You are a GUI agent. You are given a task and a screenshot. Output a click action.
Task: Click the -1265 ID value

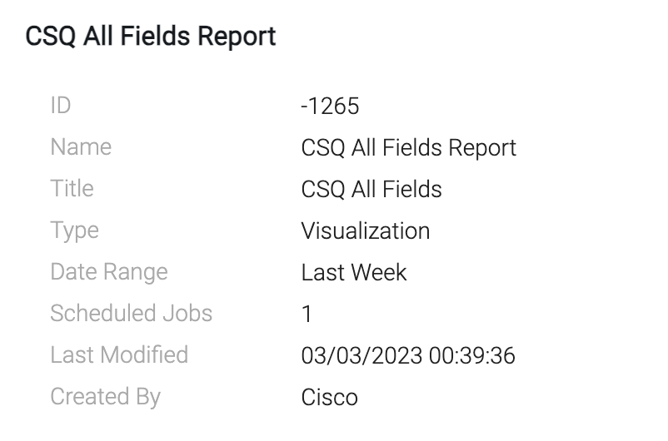330,107
